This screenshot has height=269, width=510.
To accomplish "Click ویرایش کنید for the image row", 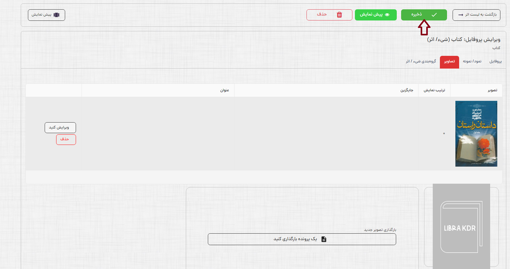I will coord(60,128).
